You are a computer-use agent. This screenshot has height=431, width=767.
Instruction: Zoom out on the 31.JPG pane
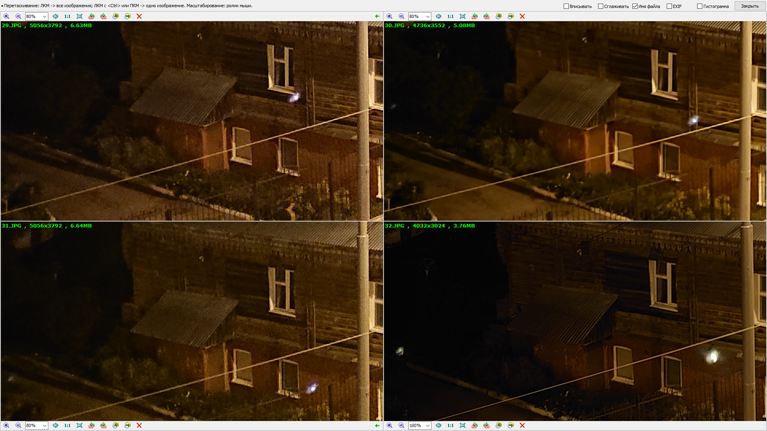(18, 425)
